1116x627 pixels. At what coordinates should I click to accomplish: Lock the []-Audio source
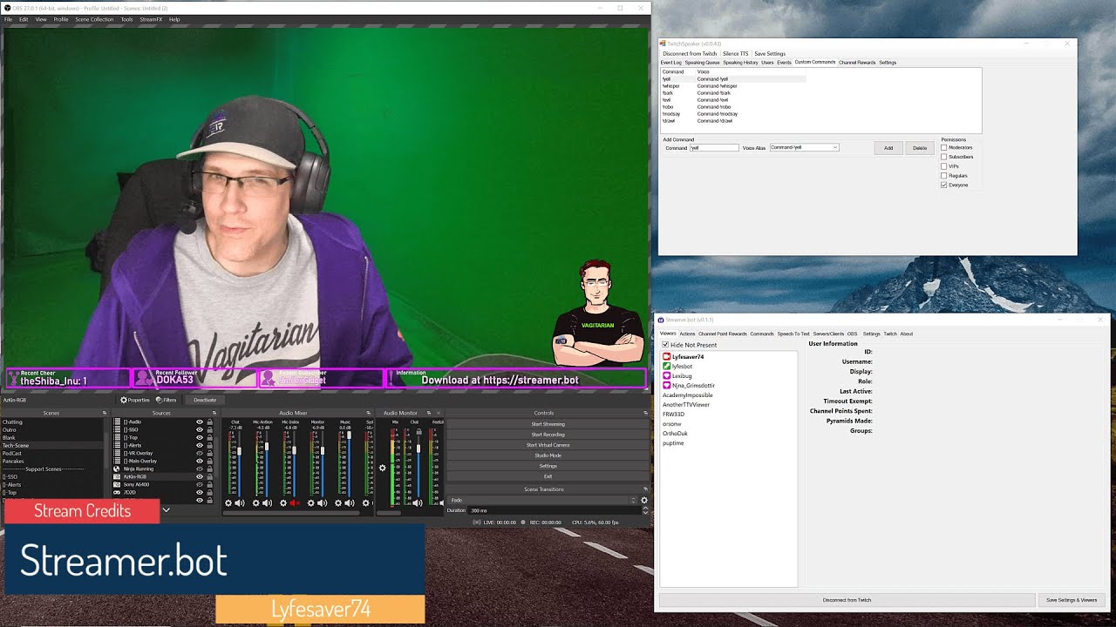click(210, 421)
